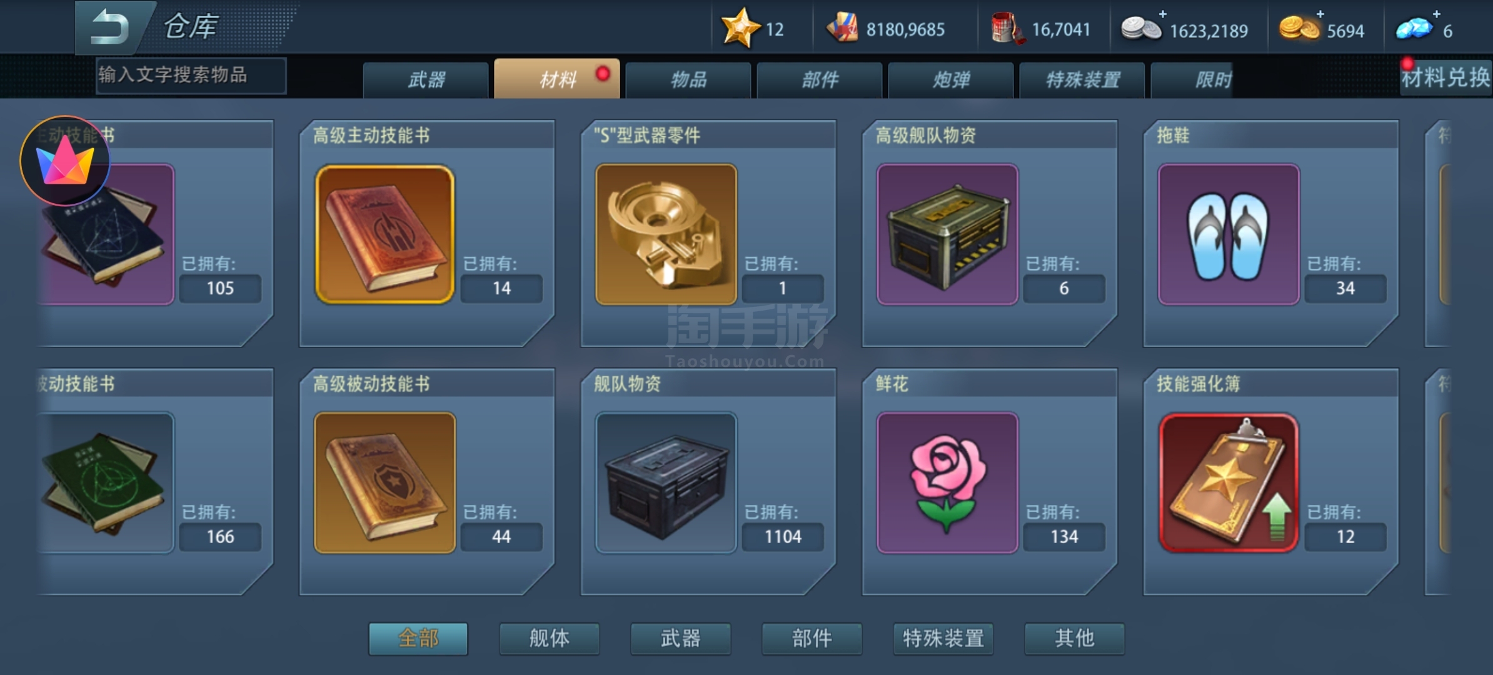Open the 高级被动技能书 golden book icon
The height and width of the screenshot is (675, 1493).
click(x=385, y=482)
